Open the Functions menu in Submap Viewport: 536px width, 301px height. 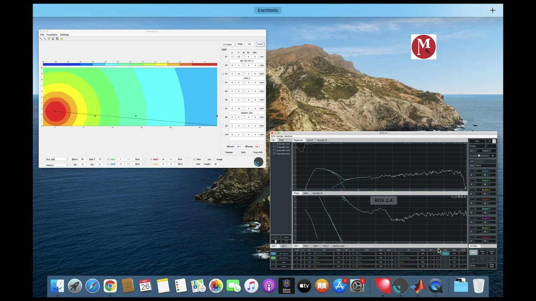click(x=52, y=35)
